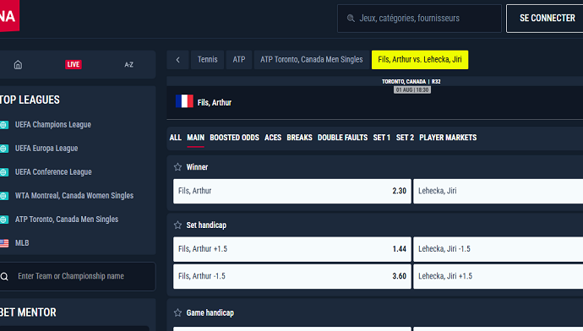The height and width of the screenshot is (331, 583).
Task: Open the ATP breadcrumb
Action: pos(239,60)
